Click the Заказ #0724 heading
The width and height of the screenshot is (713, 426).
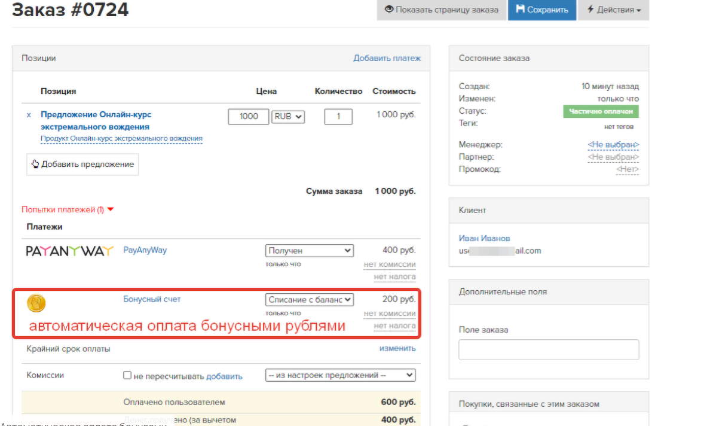click(x=71, y=10)
